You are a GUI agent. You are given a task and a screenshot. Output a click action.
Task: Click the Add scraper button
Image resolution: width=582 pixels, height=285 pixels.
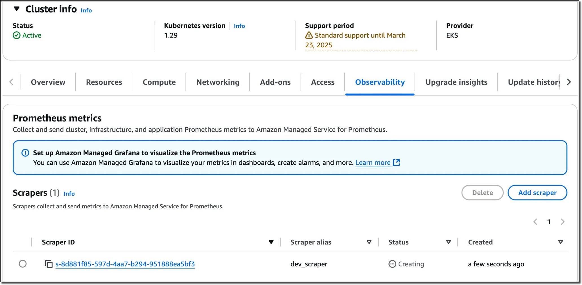(x=537, y=193)
